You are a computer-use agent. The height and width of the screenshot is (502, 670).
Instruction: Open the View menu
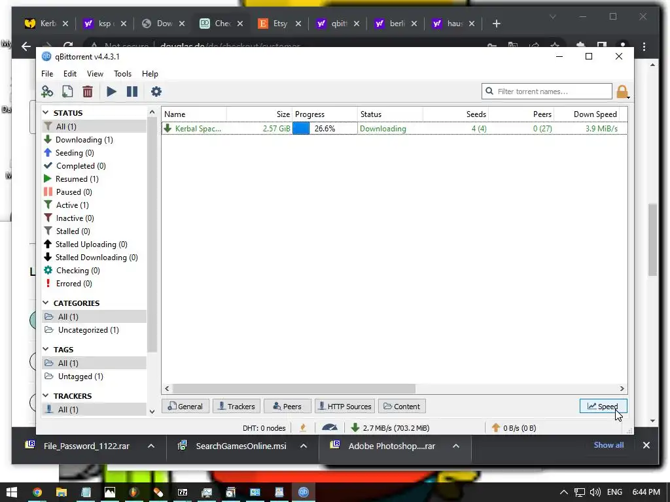coord(95,73)
